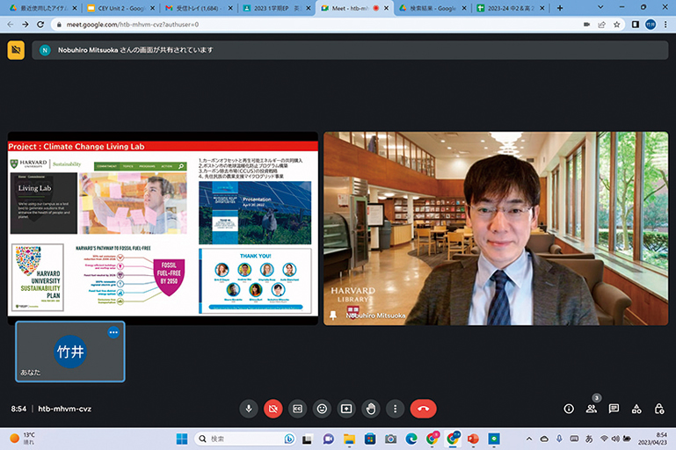Click the present screen button

[346, 409]
